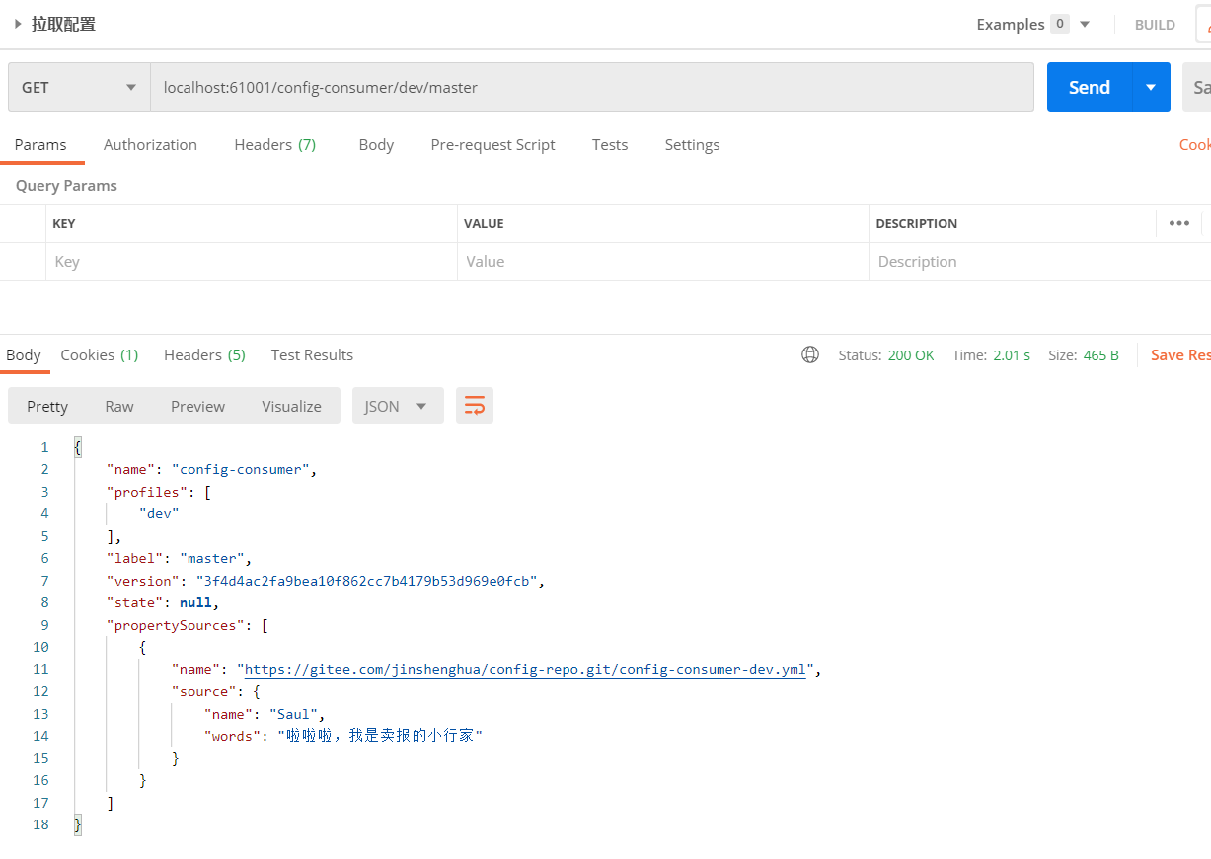The image size is (1211, 859).
Task: Click the globe network icon near Status
Action: [810, 355]
